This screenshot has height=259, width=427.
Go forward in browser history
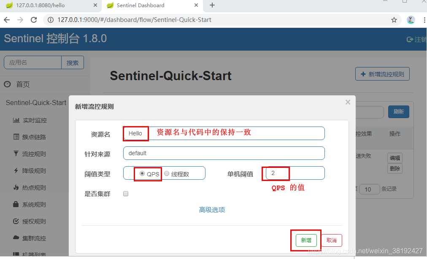coord(20,20)
